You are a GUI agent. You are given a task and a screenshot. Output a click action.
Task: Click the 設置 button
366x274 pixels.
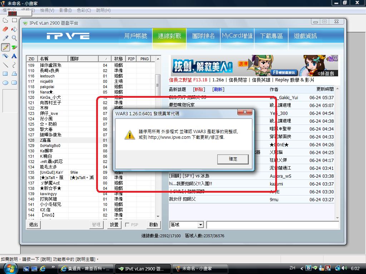click(x=114, y=225)
